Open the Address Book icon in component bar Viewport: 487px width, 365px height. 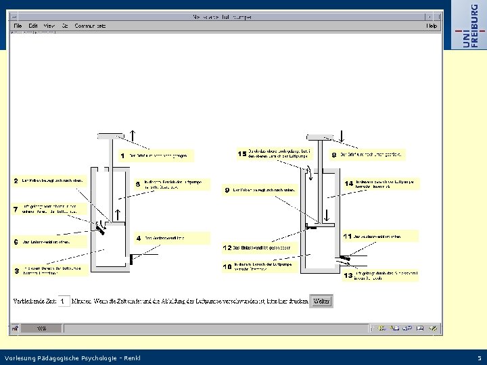(420, 328)
